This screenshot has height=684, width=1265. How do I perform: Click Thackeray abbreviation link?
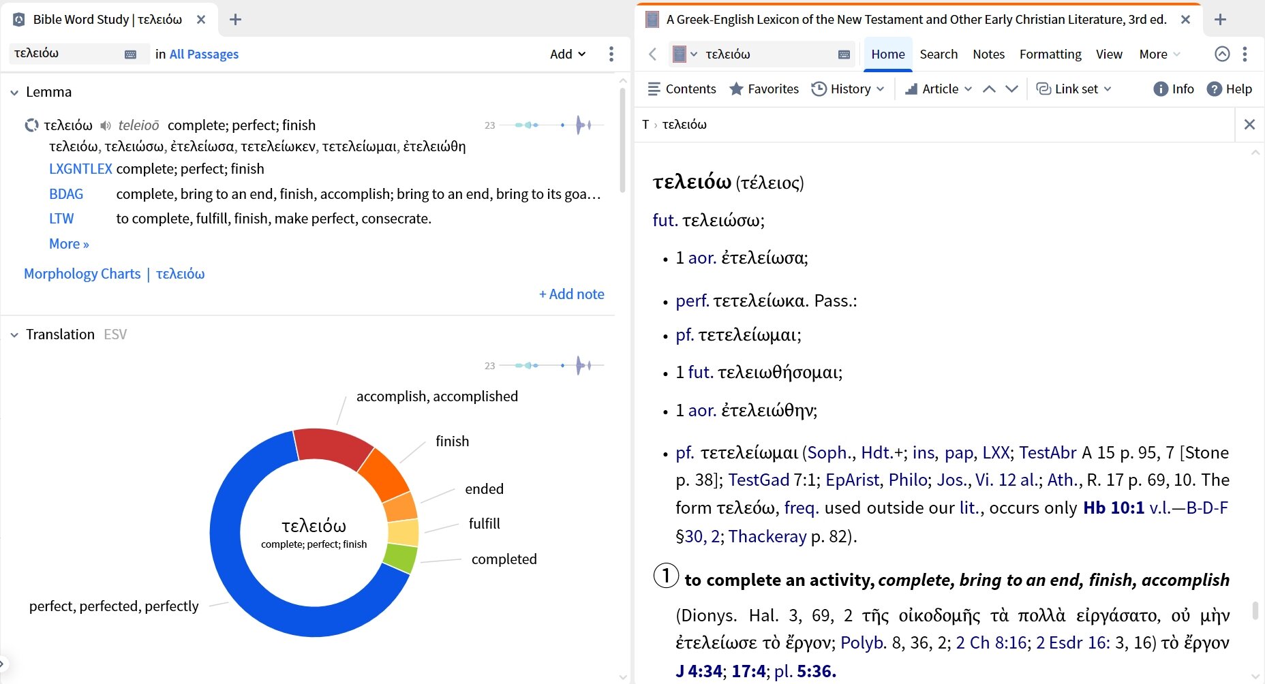coord(767,537)
